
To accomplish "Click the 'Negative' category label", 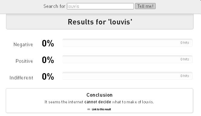I will point(23,45).
